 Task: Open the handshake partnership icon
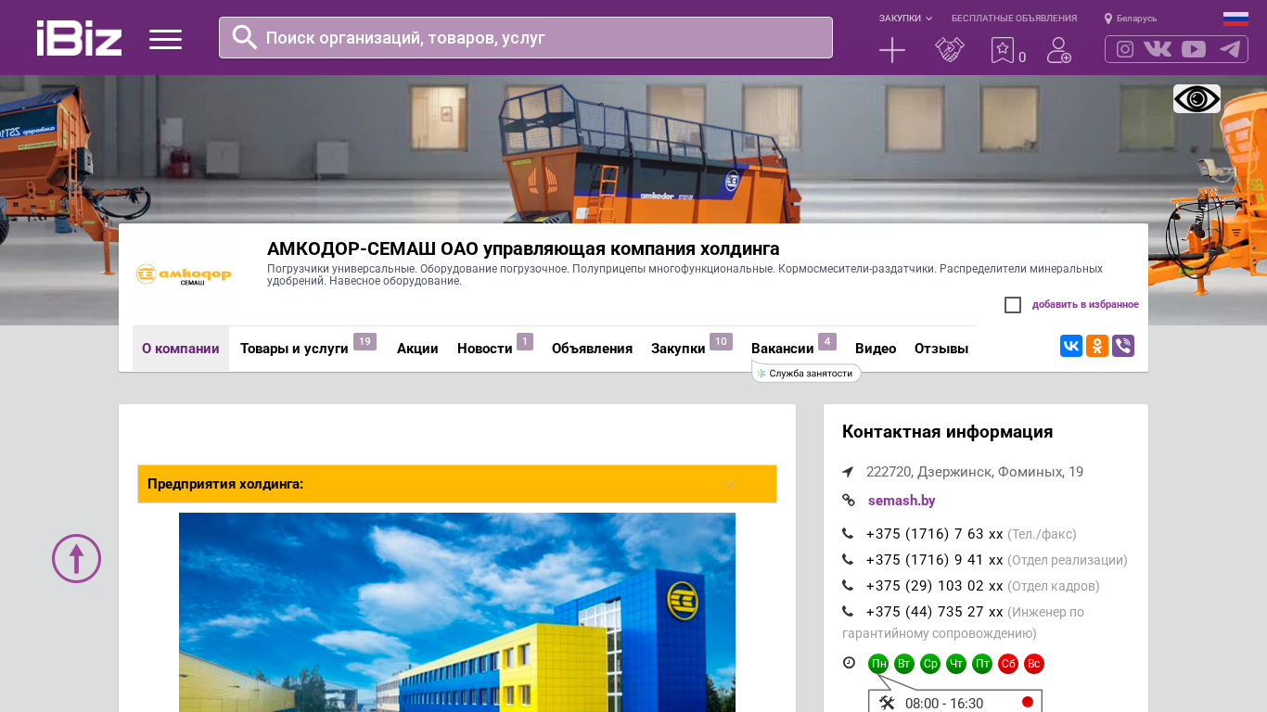coord(950,50)
